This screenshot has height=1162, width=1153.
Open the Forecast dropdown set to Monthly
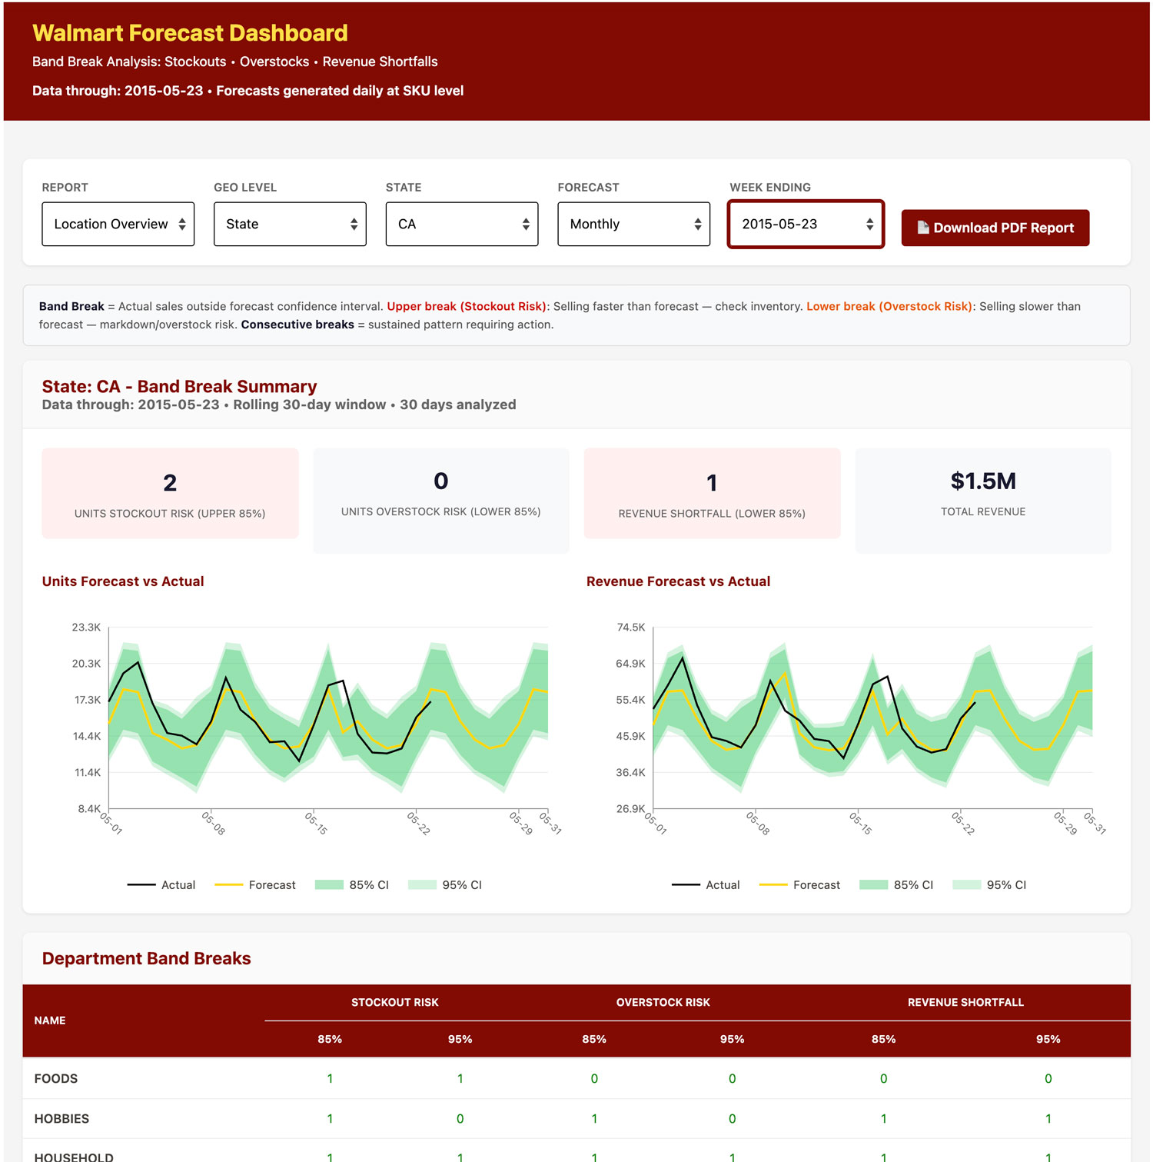633,224
